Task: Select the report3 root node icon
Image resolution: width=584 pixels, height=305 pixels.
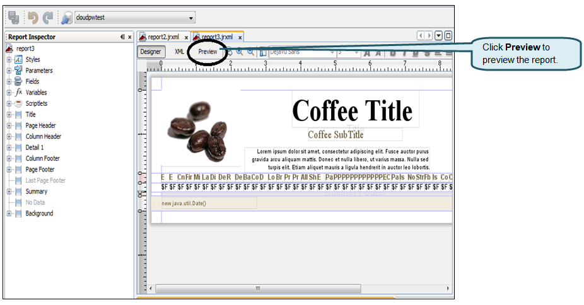Action: 9,49
